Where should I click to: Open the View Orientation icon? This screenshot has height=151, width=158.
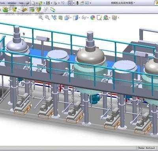pos(67,17)
